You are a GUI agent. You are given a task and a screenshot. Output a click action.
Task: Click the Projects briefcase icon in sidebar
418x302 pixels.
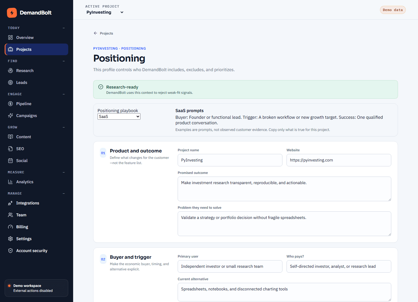pos(10,49)
